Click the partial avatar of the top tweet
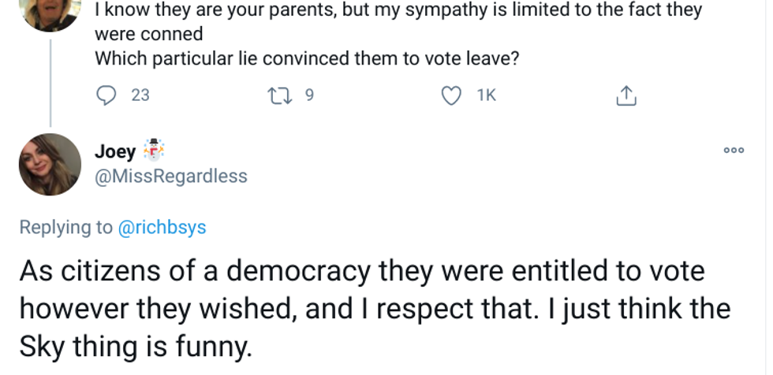773x375 pixels. click(50, 13)
